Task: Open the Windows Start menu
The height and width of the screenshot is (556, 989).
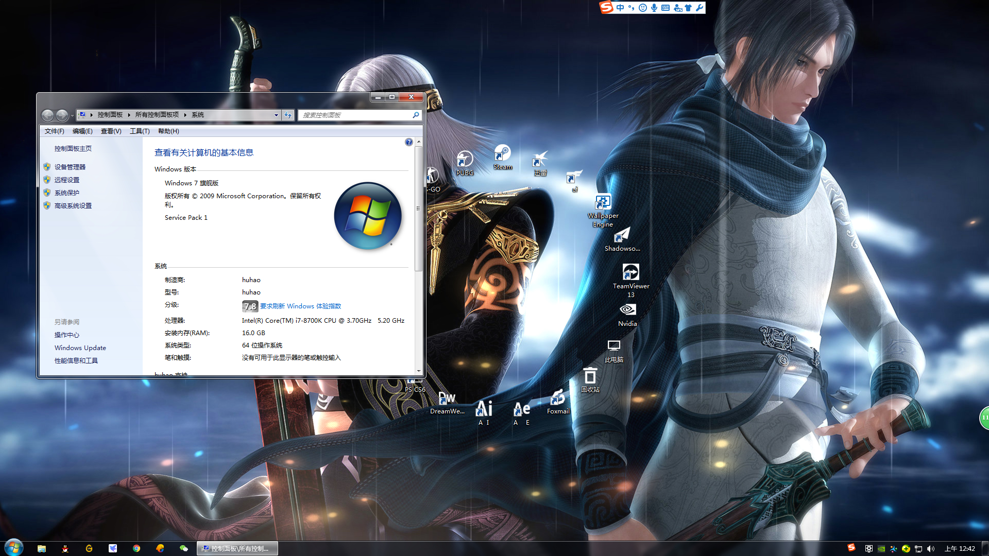Action: click(x=13, y=548)
